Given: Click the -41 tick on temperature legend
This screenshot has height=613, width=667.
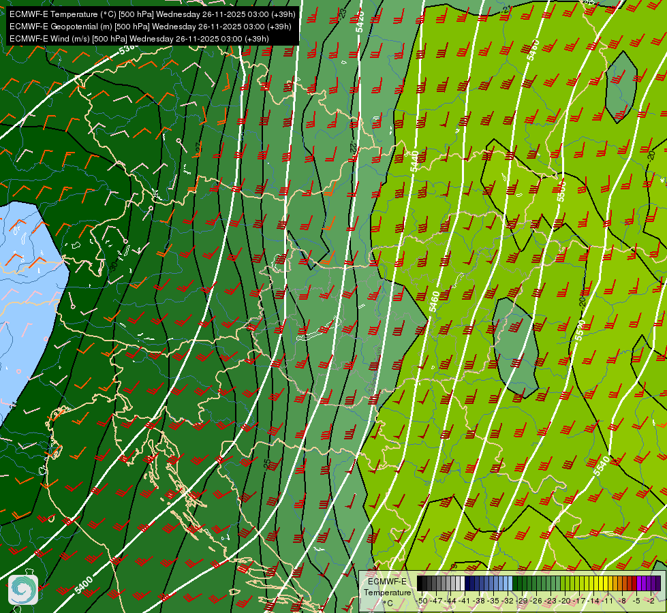Looking at the screenshot, I should [x=465, y=601].
